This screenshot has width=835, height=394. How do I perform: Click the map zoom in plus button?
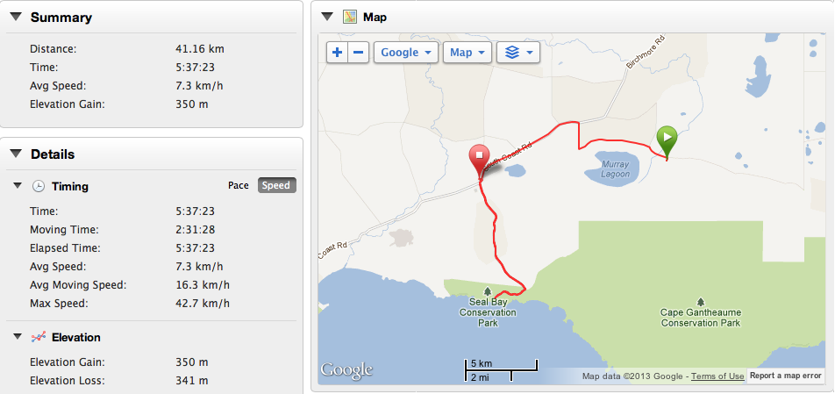[338, 53]
